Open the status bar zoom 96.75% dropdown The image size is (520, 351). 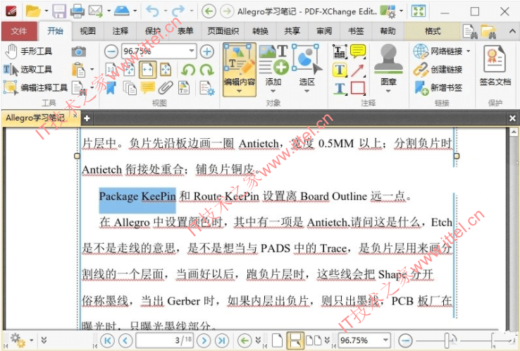385,340
